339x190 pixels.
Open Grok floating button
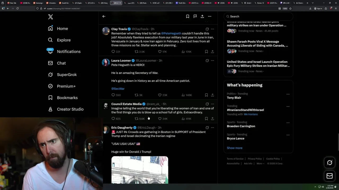(x=329, y=163)
